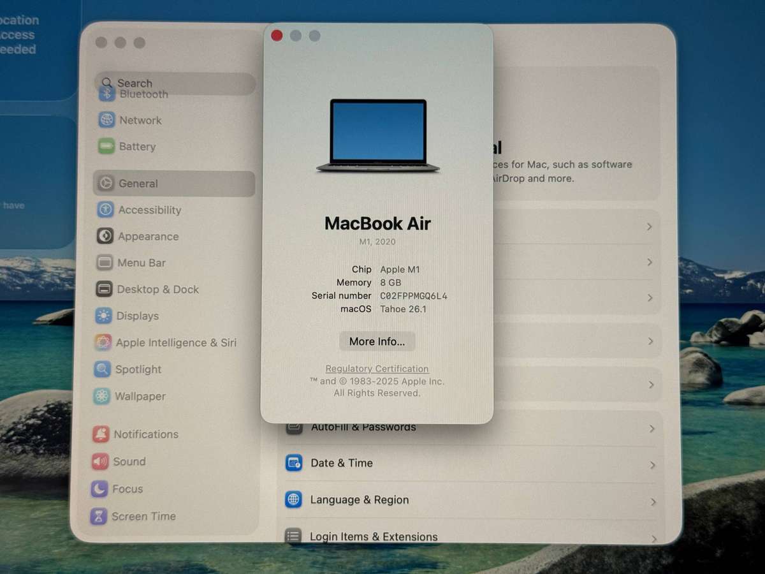Expand Language & Region row chevron
This screenshot has height=574, width=765.
click(x=653, y=502)
